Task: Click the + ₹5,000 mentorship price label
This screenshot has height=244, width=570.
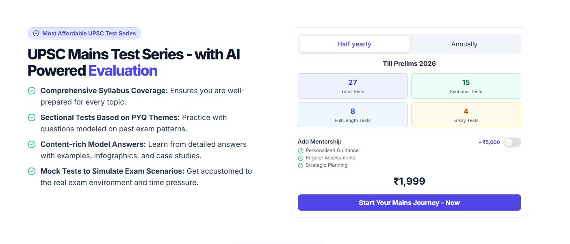Action: 489,142
